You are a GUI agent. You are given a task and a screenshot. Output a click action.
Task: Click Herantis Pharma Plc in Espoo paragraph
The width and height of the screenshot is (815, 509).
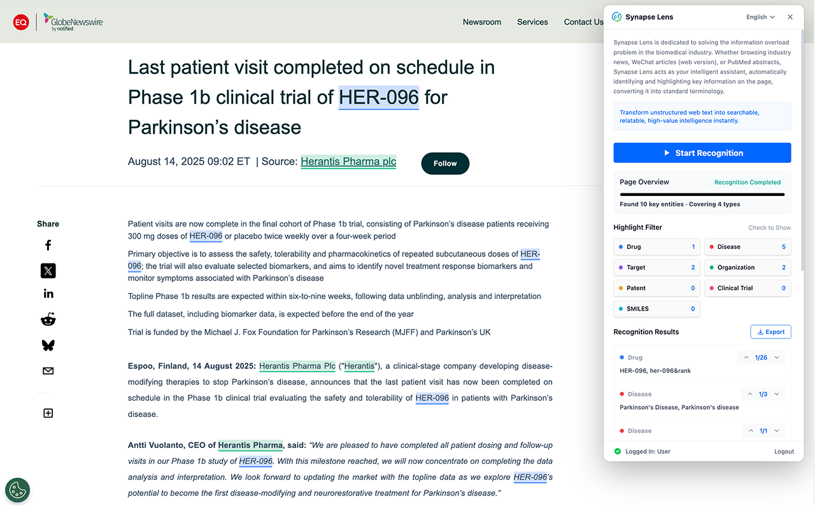click(297, 366)
